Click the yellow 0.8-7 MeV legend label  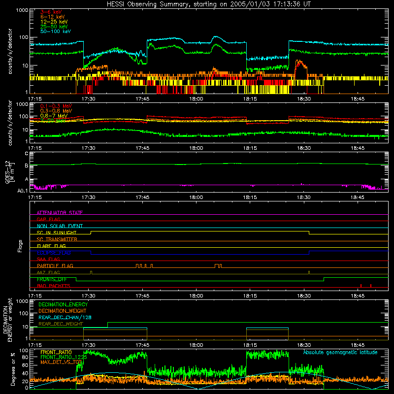coord(54,116)
